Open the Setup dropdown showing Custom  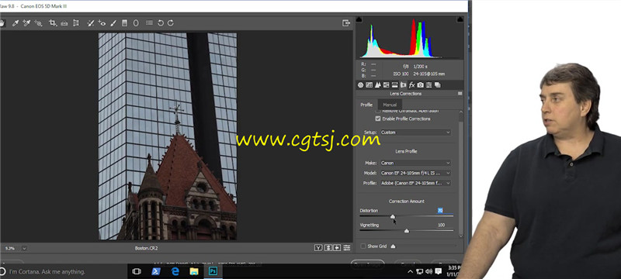pyautogui.click(x=415, y=133)
